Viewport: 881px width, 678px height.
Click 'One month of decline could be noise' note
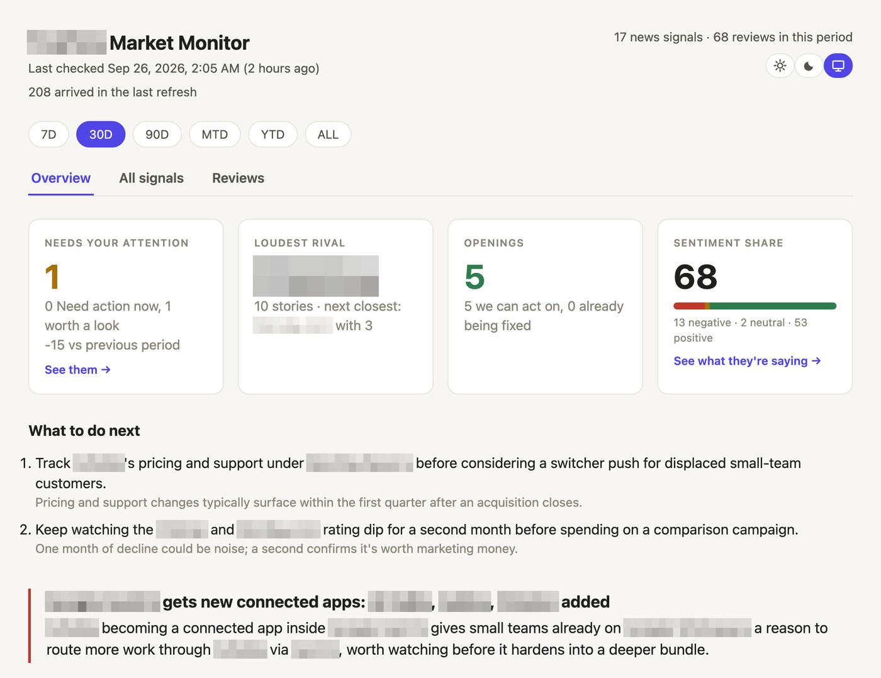(276, 548)
